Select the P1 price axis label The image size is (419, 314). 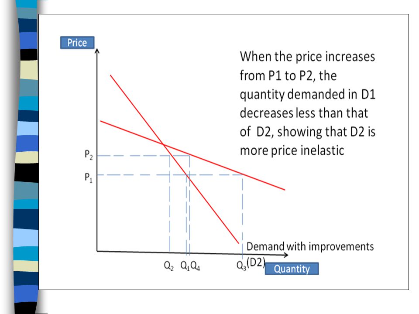pos(89,177)
